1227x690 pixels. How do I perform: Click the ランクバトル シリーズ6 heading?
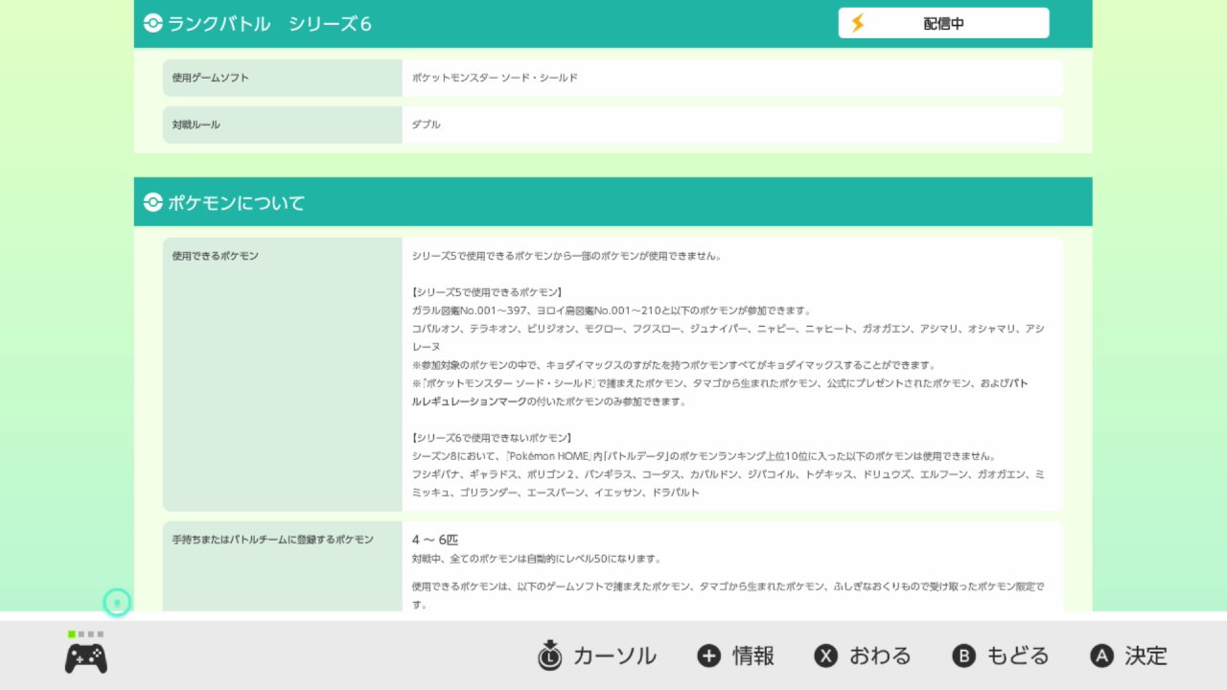[x=269, y=24]
